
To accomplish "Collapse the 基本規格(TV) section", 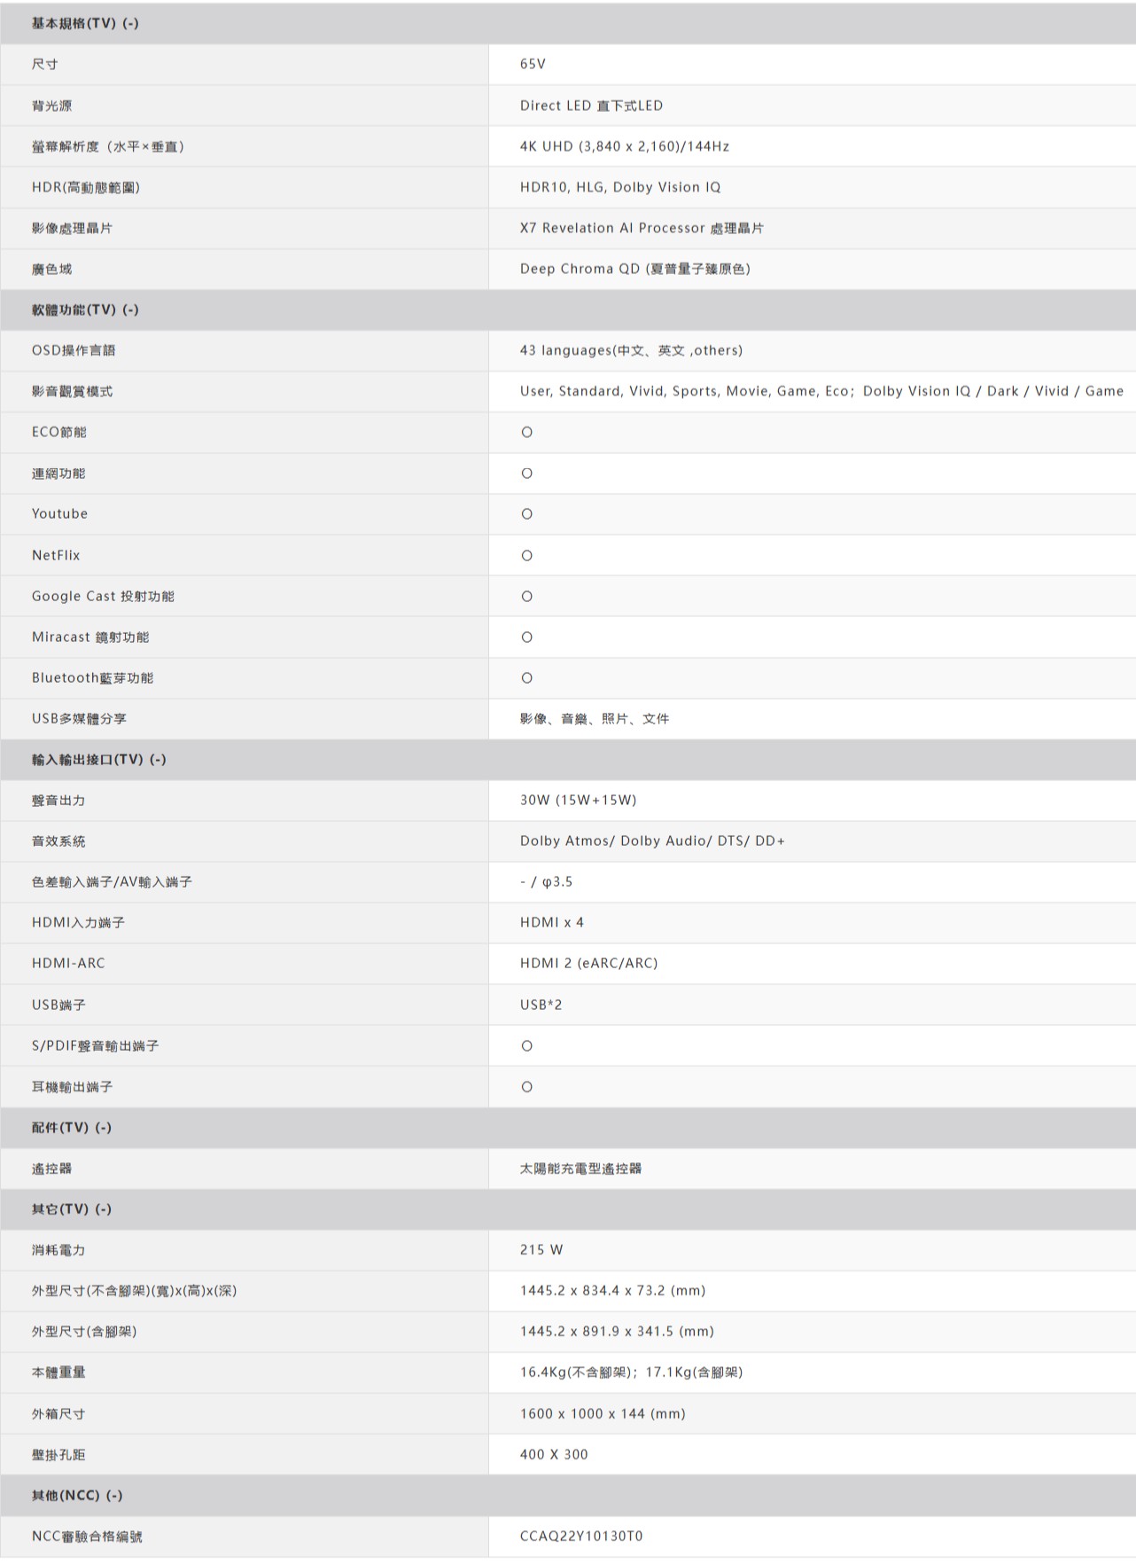I will click(x=130, y=23).
